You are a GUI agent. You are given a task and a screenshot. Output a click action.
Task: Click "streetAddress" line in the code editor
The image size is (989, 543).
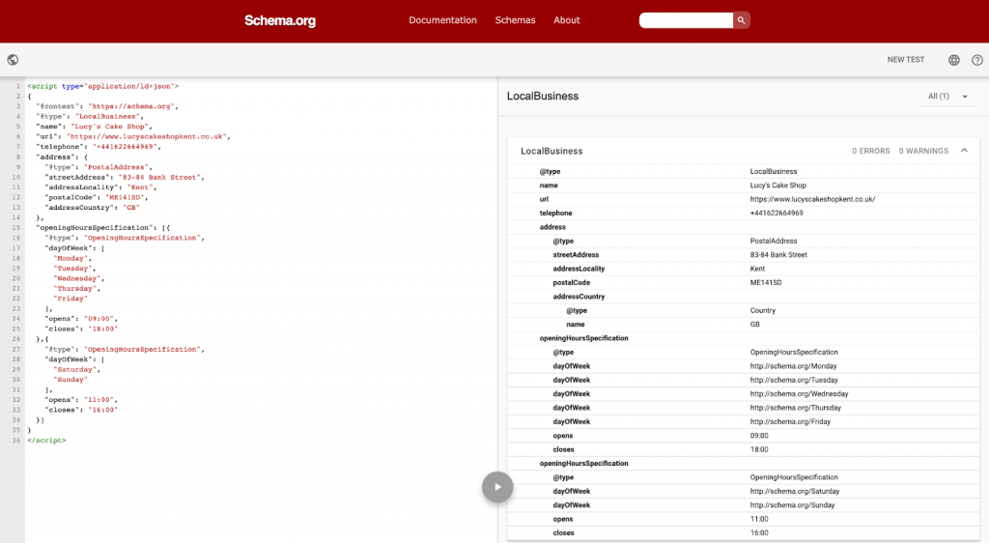tap(125, 177)
